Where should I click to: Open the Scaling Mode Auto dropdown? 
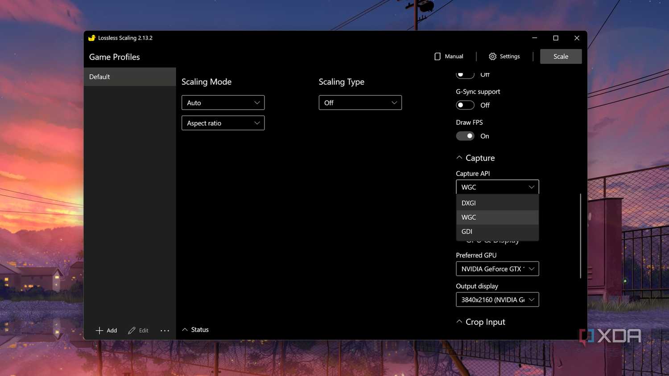[x=223, y=102]
